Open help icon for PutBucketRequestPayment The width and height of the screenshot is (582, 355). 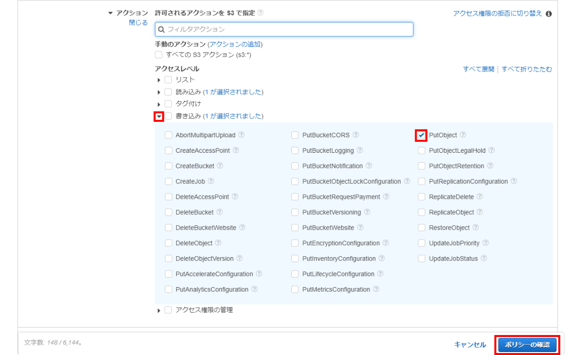click(x=386, y=196)
